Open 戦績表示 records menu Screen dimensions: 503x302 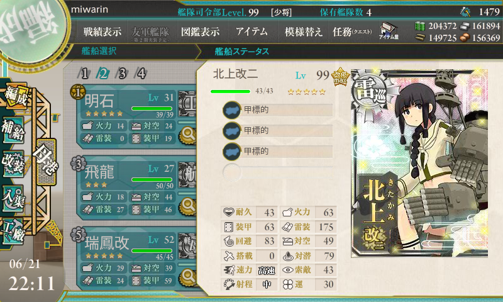[x=102, y=31]
